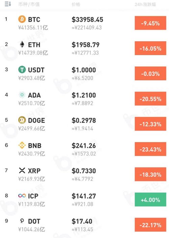Click the yellow BNB coin icon
Viewport: 169px width, 238px height.
pos(22,145)
